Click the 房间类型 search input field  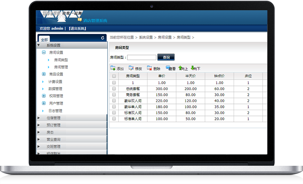click(x=142, y=57)
